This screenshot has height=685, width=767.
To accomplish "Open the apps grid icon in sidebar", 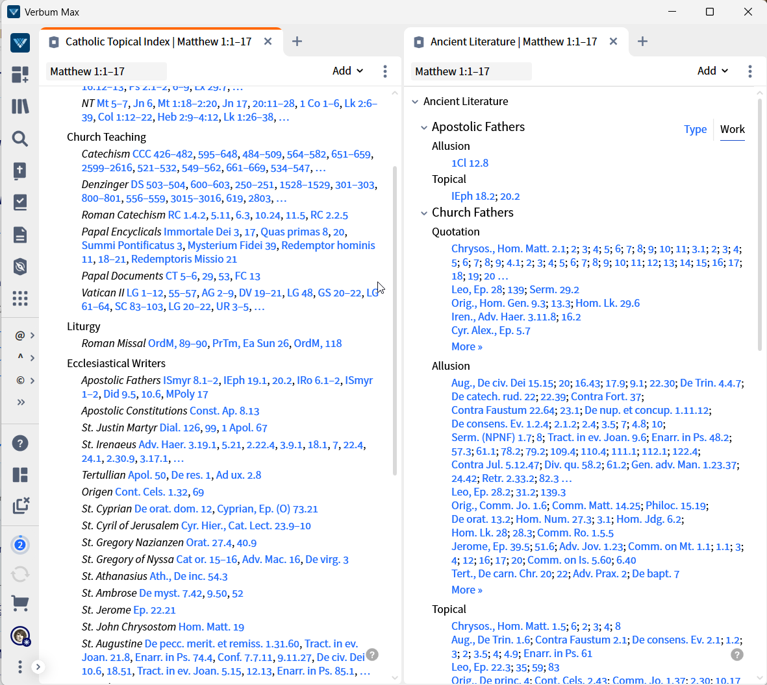I will pos(20,298).
